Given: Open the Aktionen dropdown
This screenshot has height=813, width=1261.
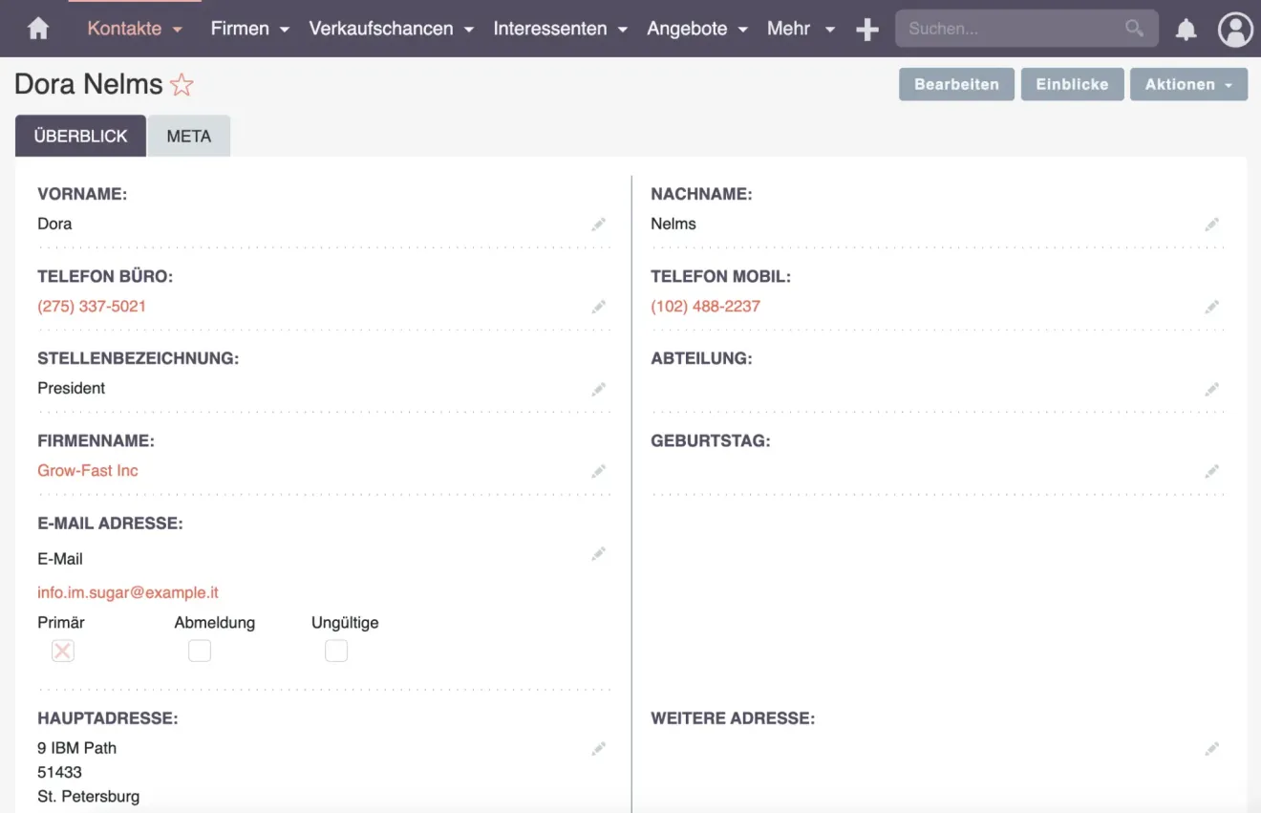Looking at the screenshot, I should click(x=1188, y=84).
